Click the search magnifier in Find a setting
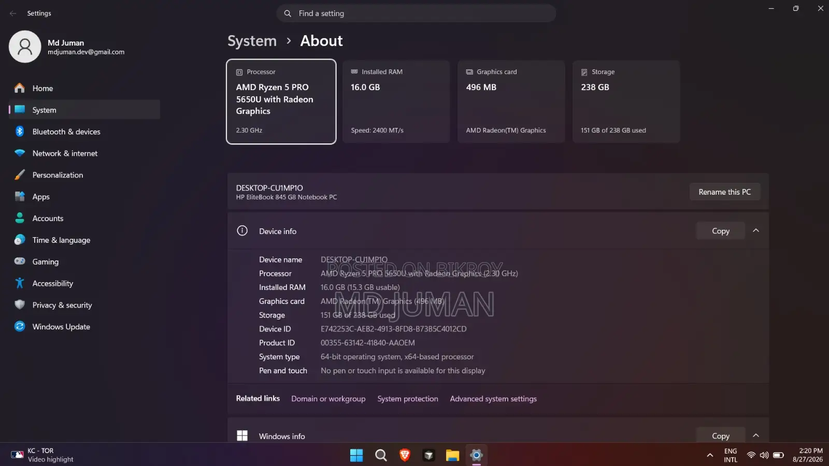The height and width of the screenshot is (466, 829). click(x=288, y=13)
